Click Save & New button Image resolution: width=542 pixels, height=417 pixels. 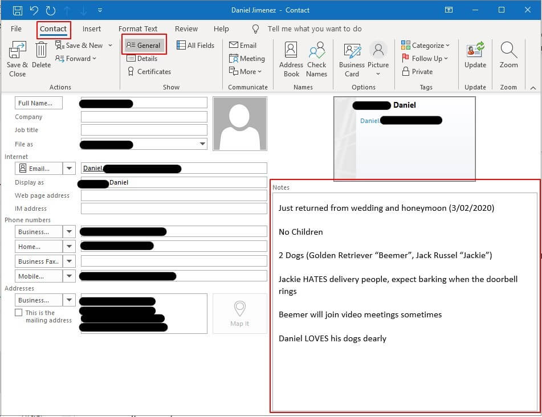click(x=79, y=45)
